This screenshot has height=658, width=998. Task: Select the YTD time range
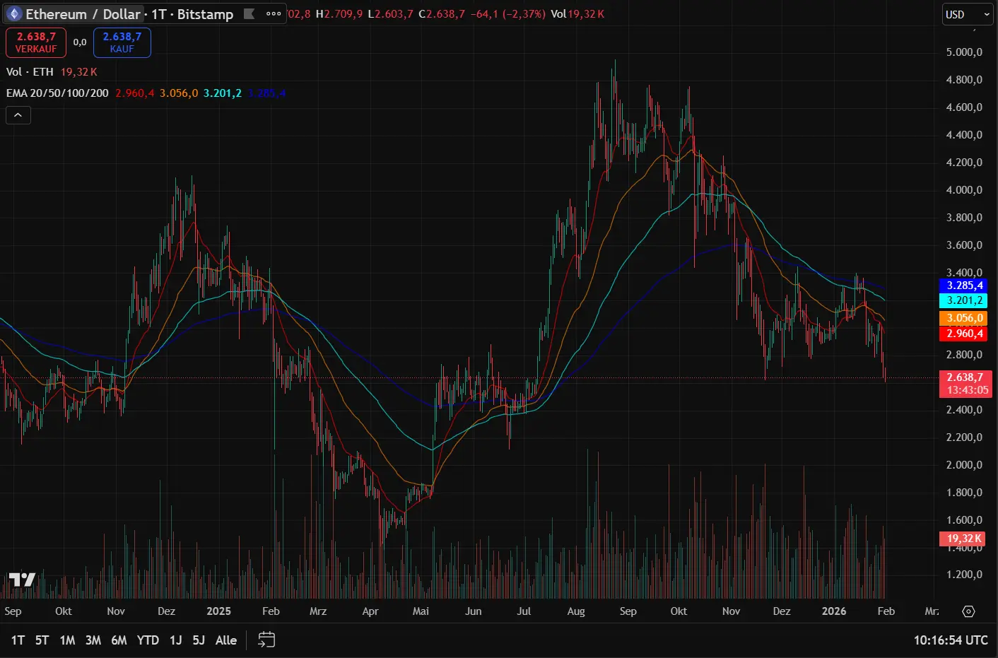148,640
